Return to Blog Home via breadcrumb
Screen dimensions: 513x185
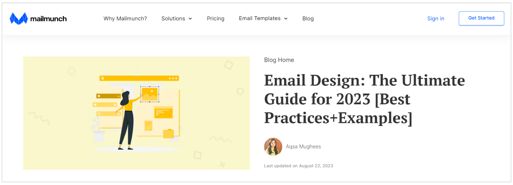click(279, 60)
